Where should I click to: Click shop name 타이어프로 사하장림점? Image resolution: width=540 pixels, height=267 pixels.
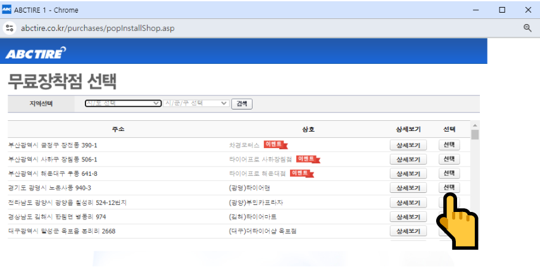click(260, 159)
